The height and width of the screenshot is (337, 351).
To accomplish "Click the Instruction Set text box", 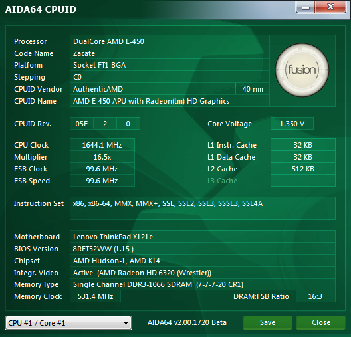I will point(203,208).
